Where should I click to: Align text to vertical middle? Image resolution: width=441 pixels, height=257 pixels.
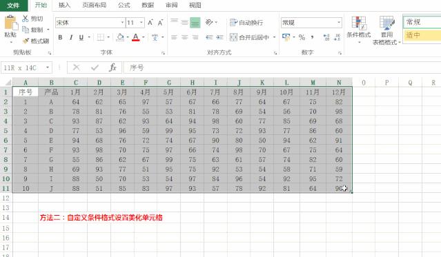[184, 23]
